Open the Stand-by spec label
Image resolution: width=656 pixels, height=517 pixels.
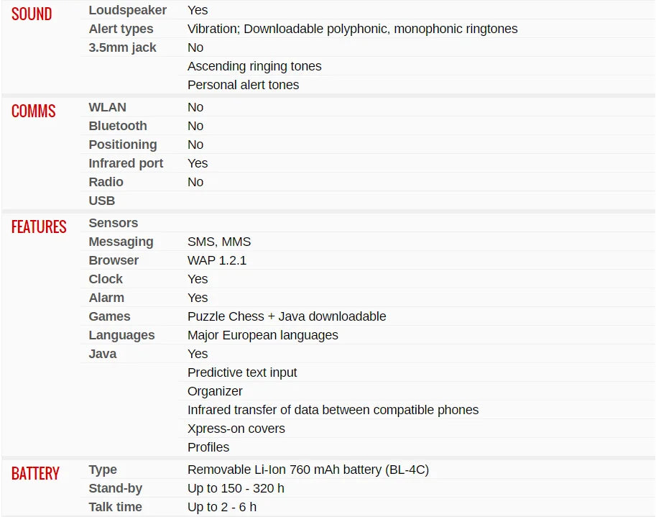point(116,488)
